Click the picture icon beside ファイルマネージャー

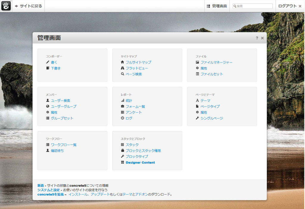(x=197, y=62)
